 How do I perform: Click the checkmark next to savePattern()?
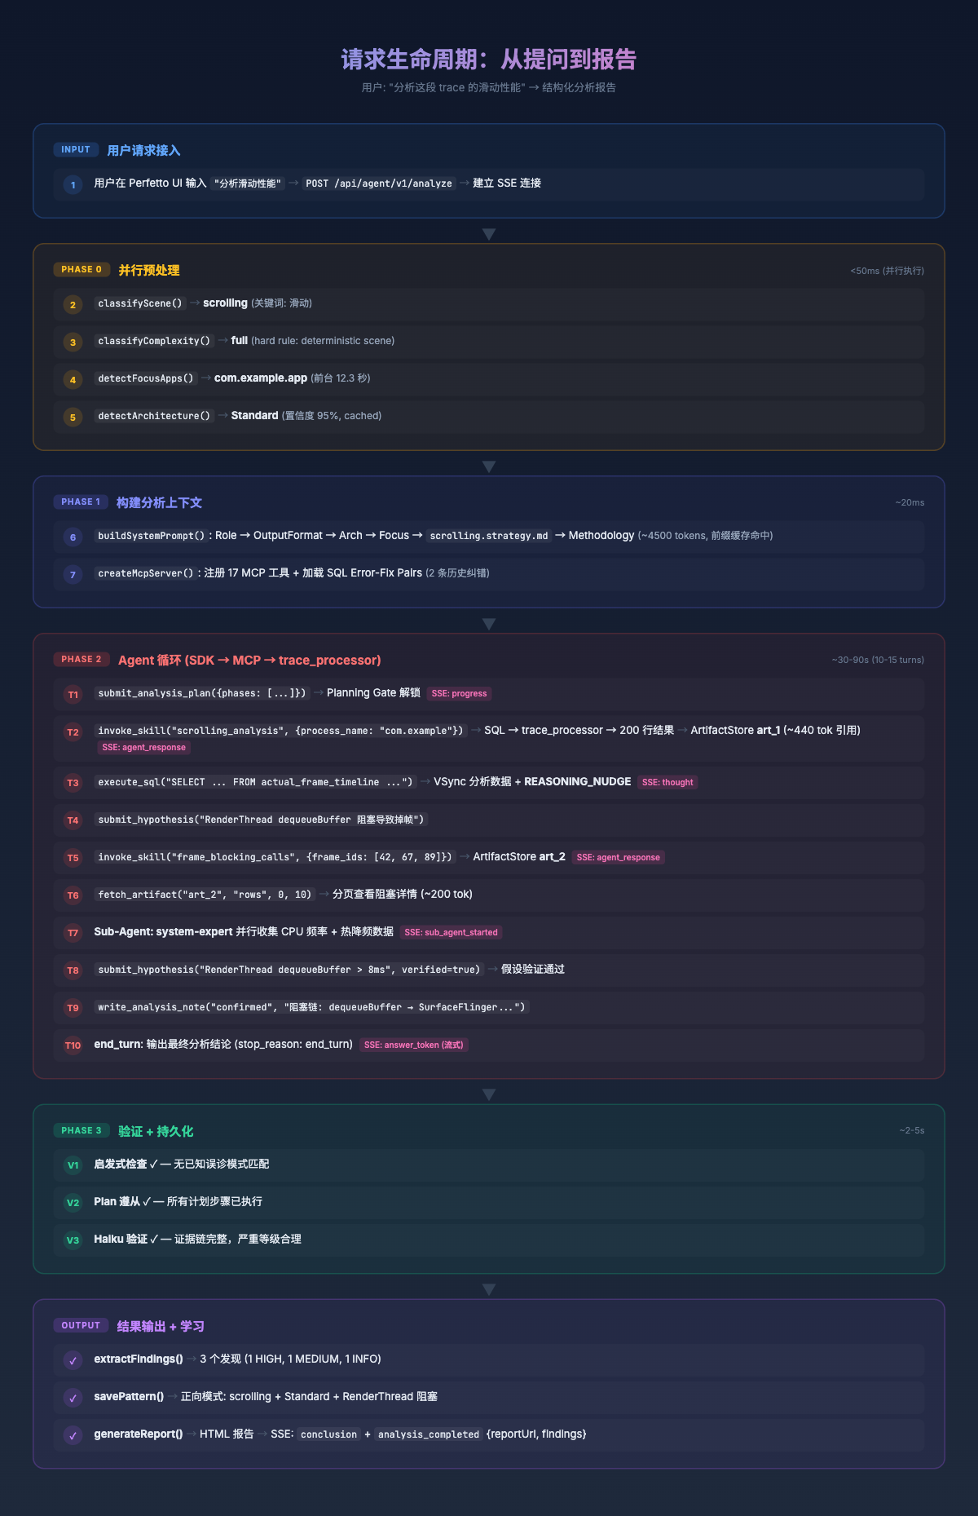73,1398
